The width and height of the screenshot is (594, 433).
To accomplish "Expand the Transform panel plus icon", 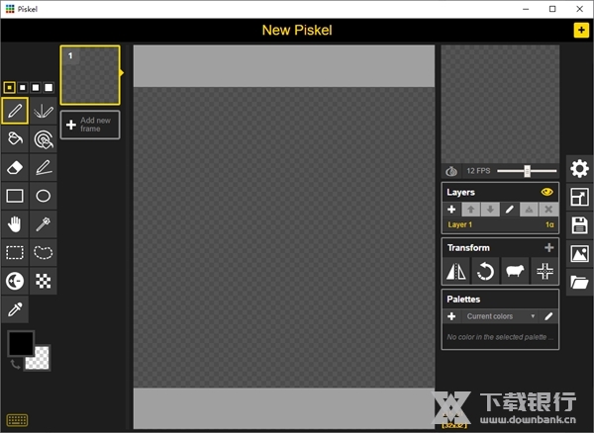I will [x=548, y=248].
